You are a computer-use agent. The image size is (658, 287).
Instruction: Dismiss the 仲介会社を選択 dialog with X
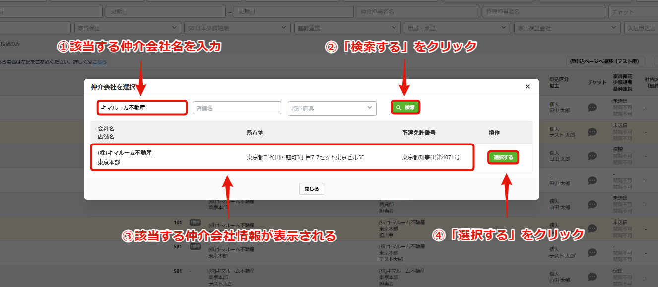(527, 86)
